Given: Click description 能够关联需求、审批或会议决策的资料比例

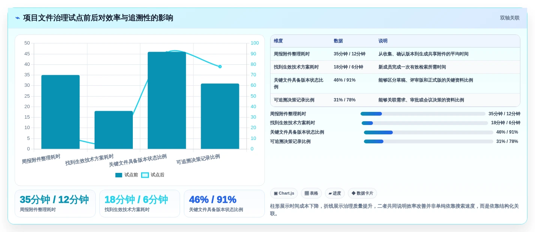Looking at the screenshot, I should pyautogui.click(x=421, y=100).
